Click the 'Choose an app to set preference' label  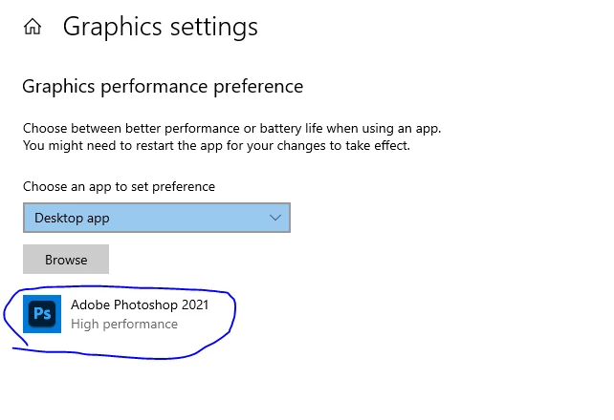119,187
